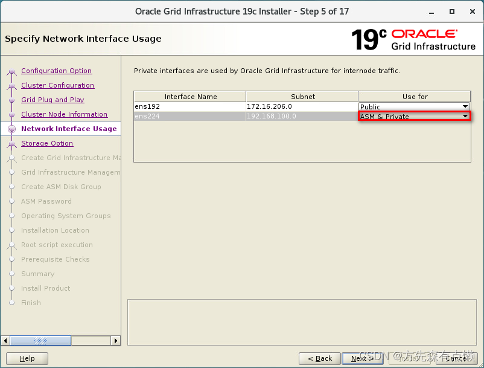Open the Grid Plug and Play step
The width and height of the screenshot is (484, 368).
pos(53,100)
